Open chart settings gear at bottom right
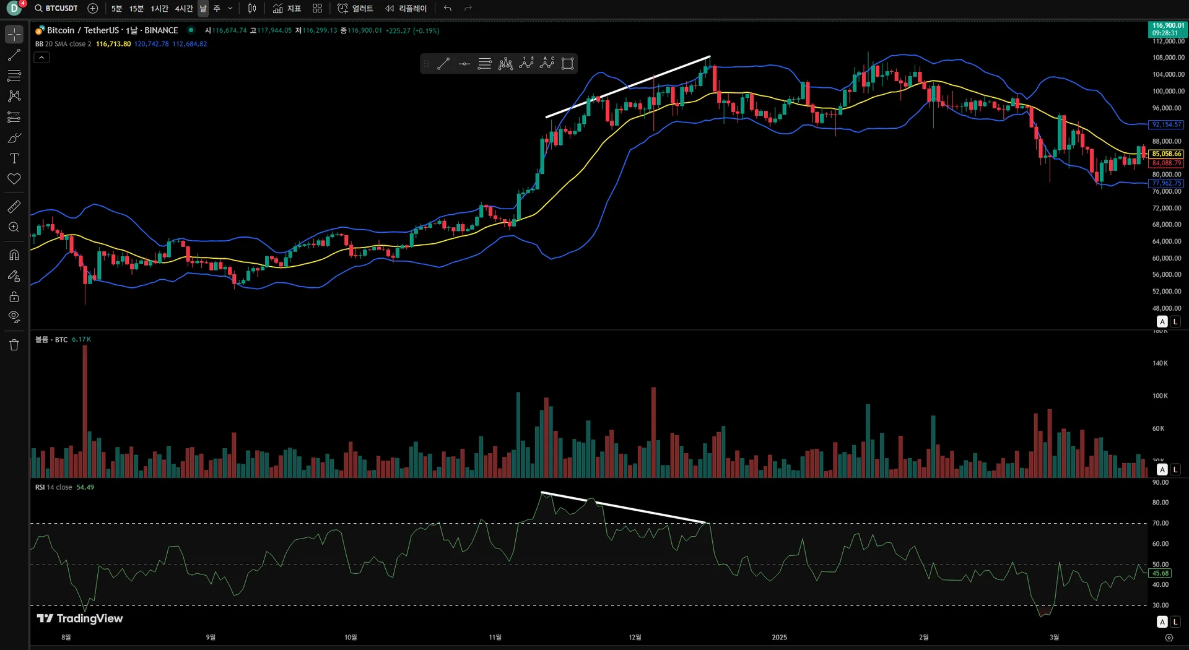Viewport: 1189px width, 650px height. (x=1169, y=638)
